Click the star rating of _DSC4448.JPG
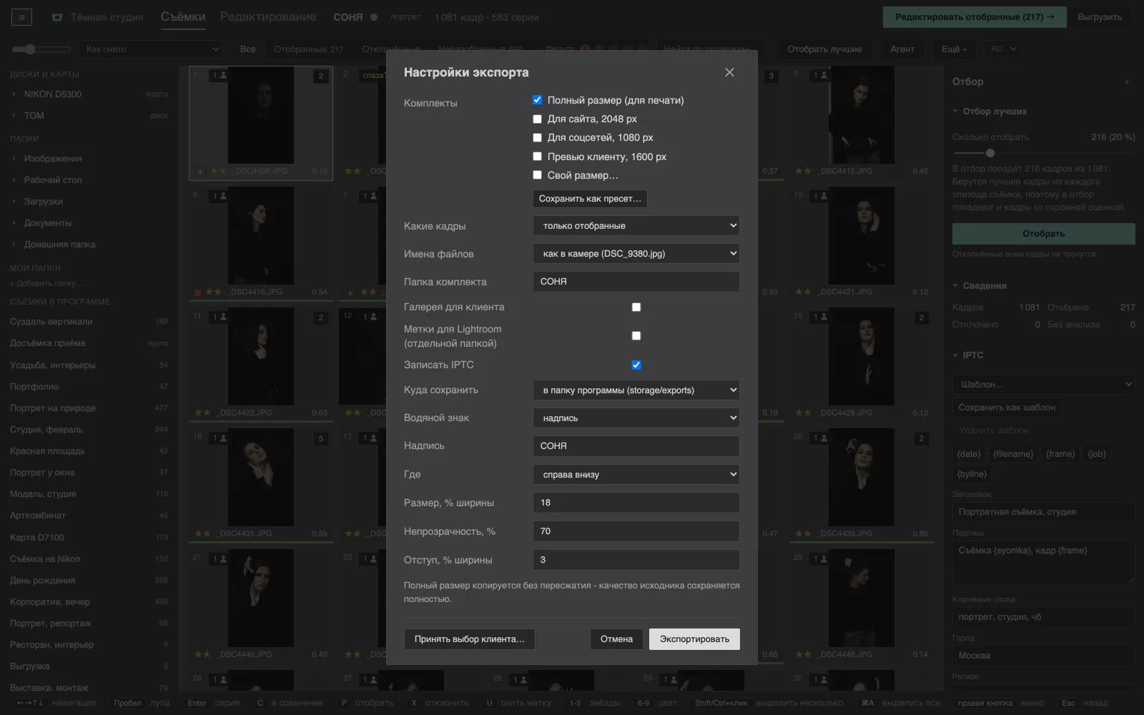The image size is (1144, 715). (804, 654)
